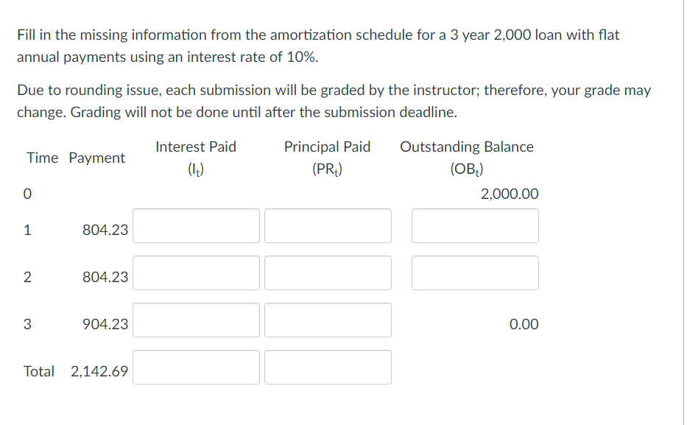
Task: Select the Interest Paid column header
Action: pyautogui.click(x=195, y=147)
